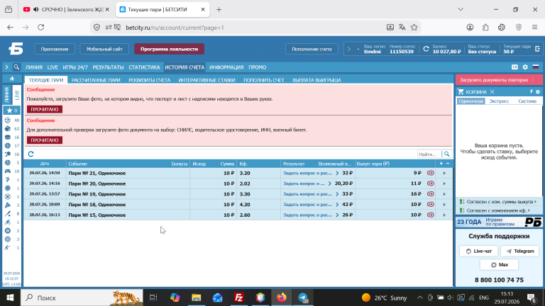Click Прочитано under the first message
This screenshot has width=545, height=306.
(x=45, y=109)
